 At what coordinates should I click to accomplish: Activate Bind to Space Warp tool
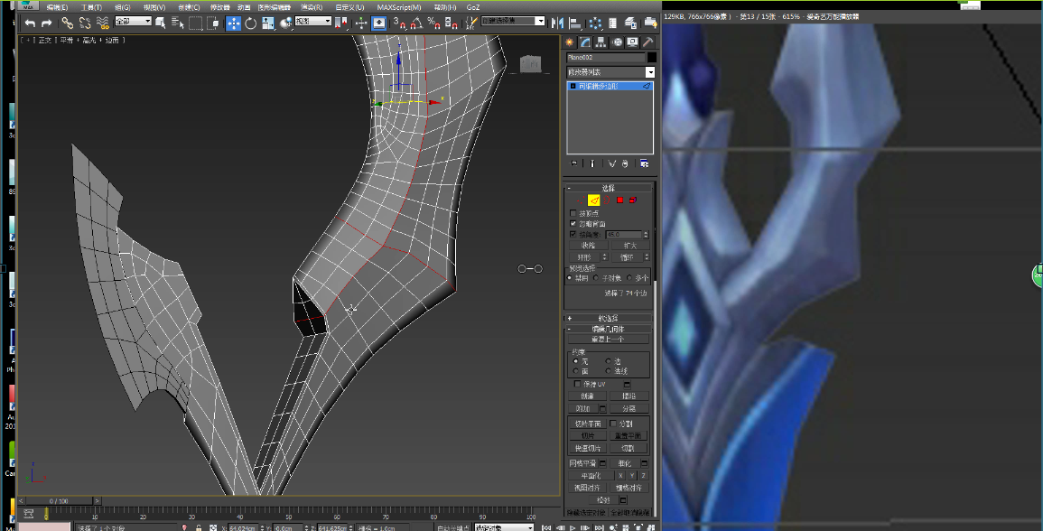pyautogui.click(x=102, y=23)
